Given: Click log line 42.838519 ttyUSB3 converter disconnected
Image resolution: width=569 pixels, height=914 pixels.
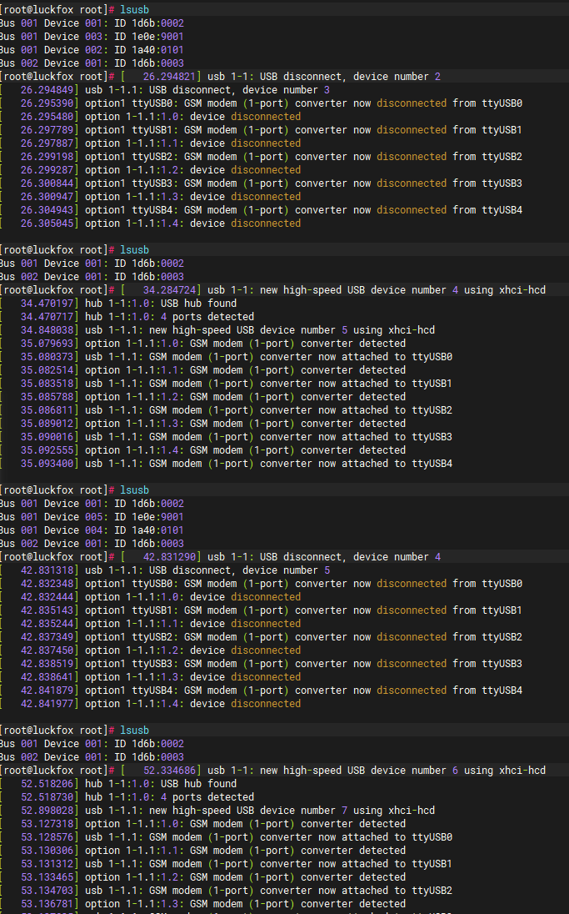Looking at the screenshot, I should click(x=262, y=664).
